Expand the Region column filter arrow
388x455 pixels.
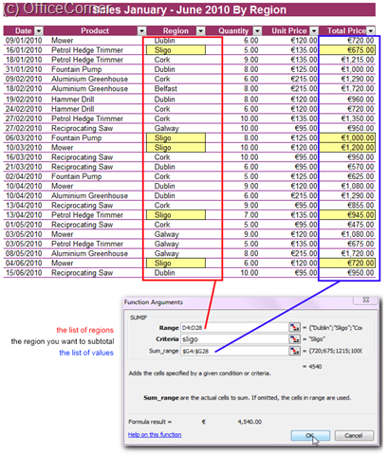click(x=201, y=30)
